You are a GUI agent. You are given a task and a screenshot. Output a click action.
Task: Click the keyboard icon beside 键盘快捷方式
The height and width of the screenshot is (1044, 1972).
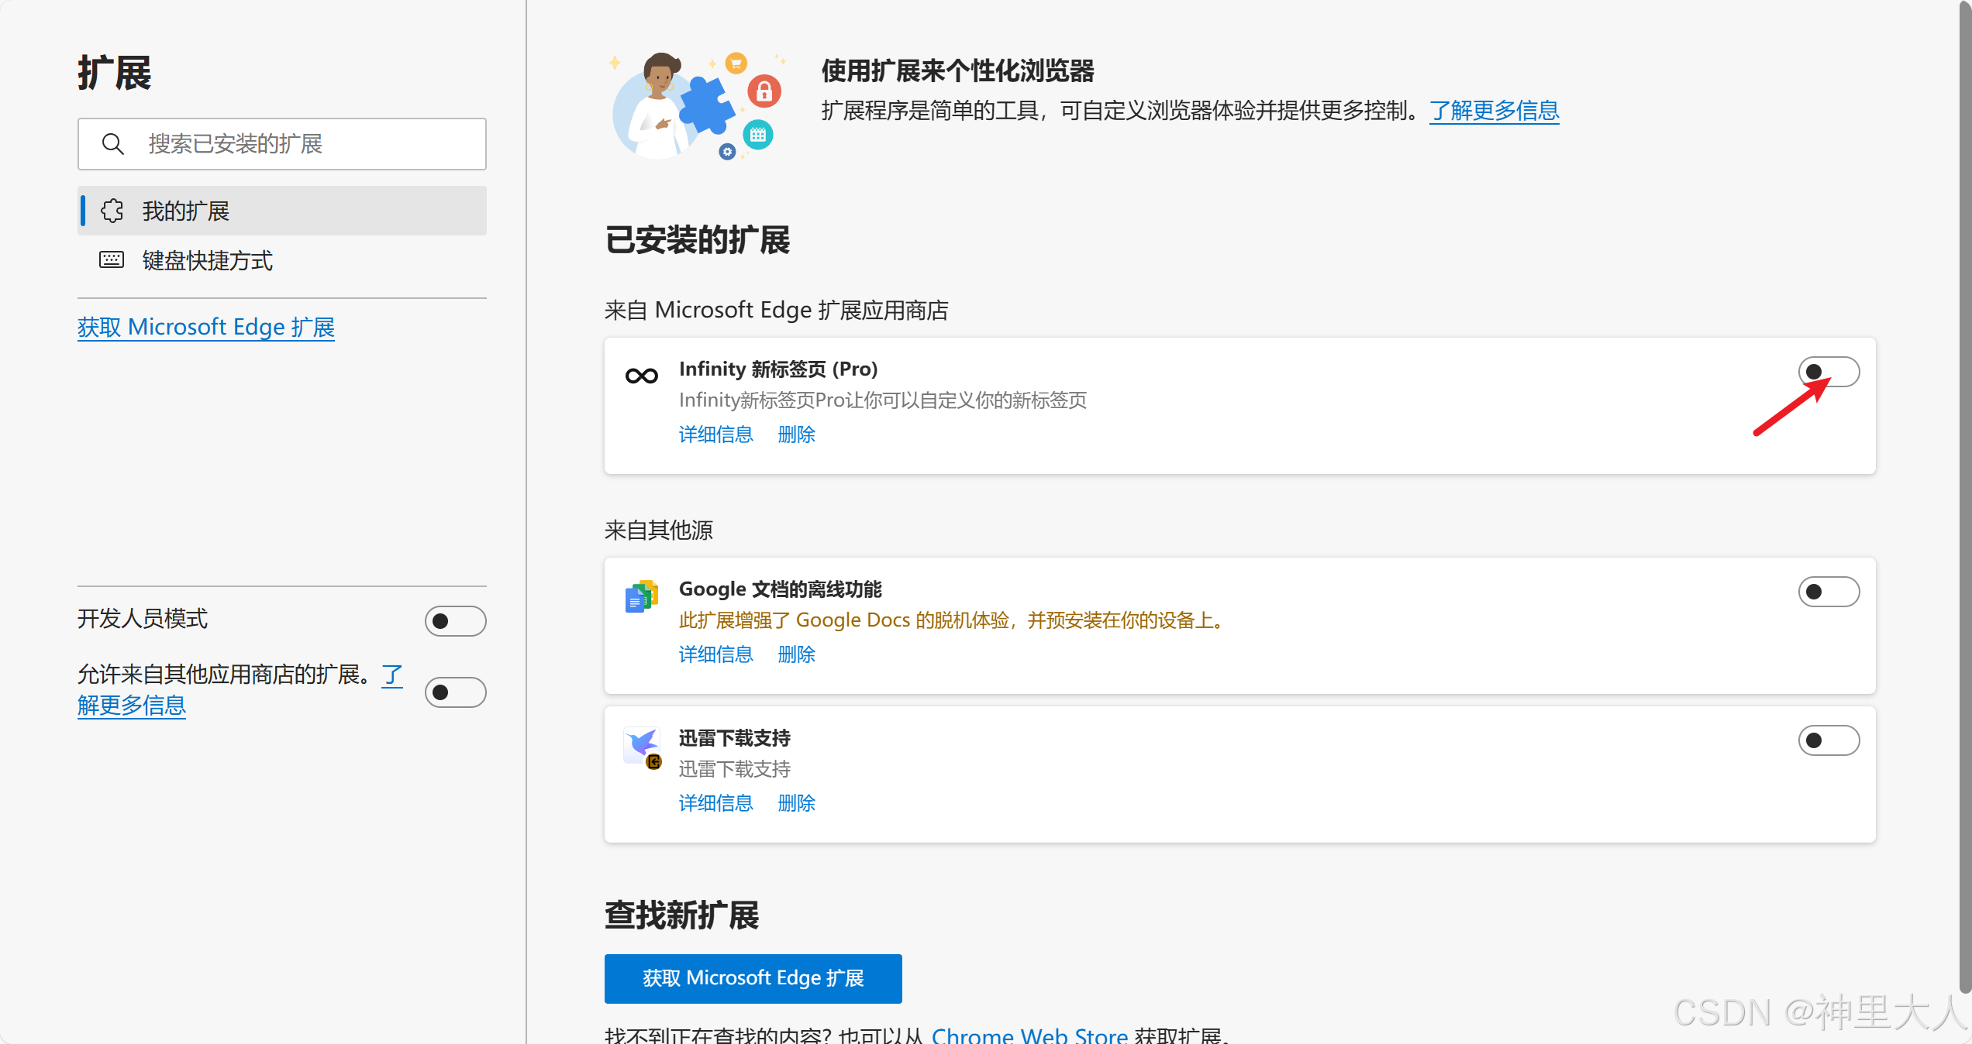112,260
